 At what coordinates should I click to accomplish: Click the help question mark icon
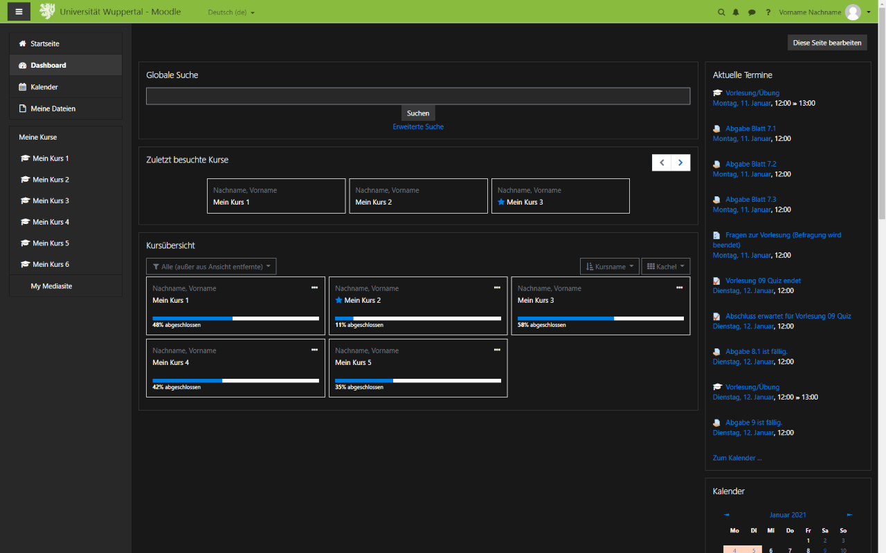tap(768, 12)
